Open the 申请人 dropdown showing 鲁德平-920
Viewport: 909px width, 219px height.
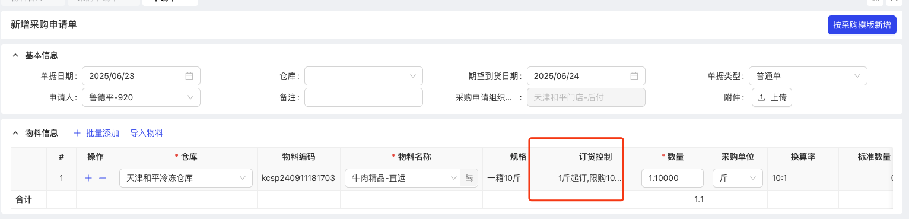141,97
